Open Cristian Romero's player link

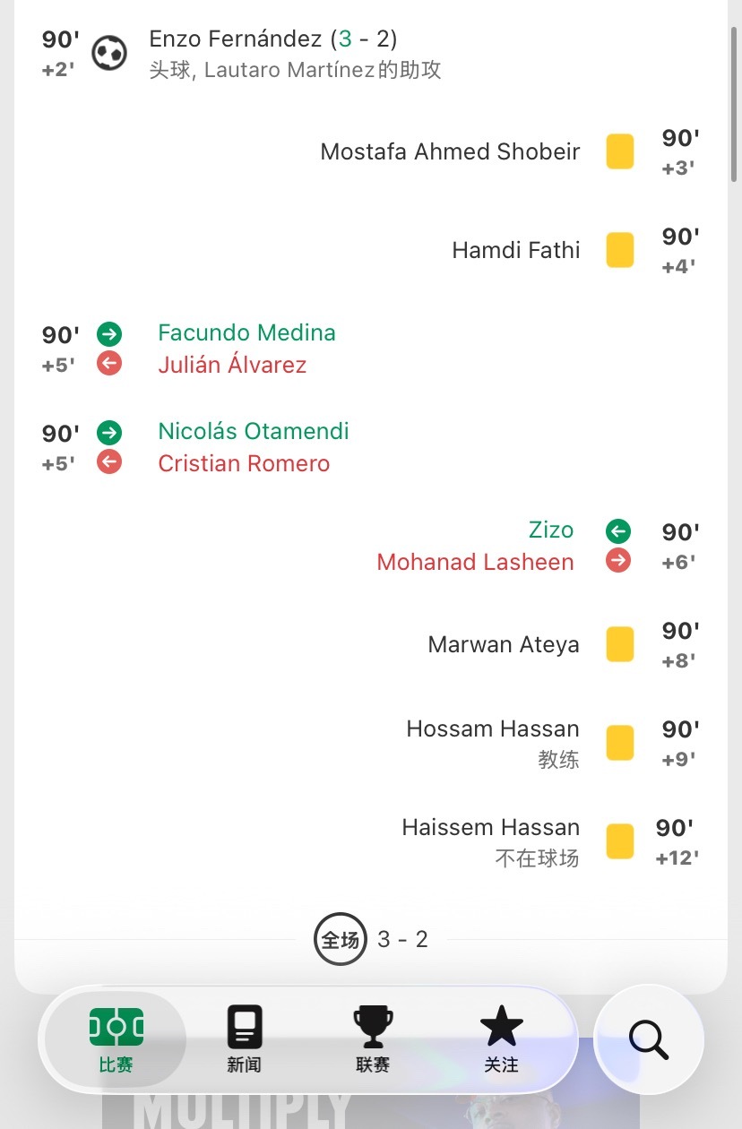coord(244,463)
